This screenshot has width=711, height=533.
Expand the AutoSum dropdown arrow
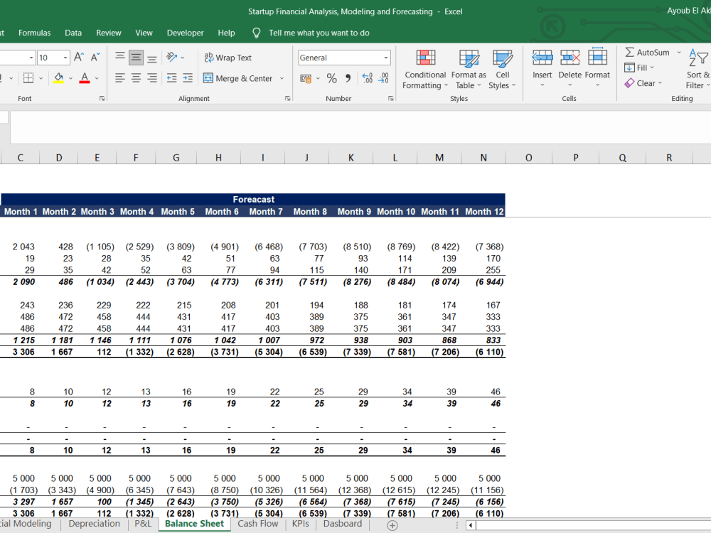tap(678, 53)
